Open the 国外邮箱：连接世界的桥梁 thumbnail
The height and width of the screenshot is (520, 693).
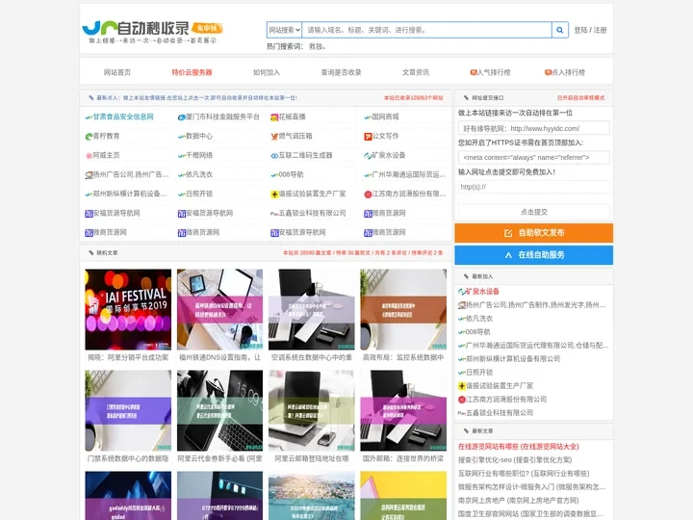click(x=403, y=411)
